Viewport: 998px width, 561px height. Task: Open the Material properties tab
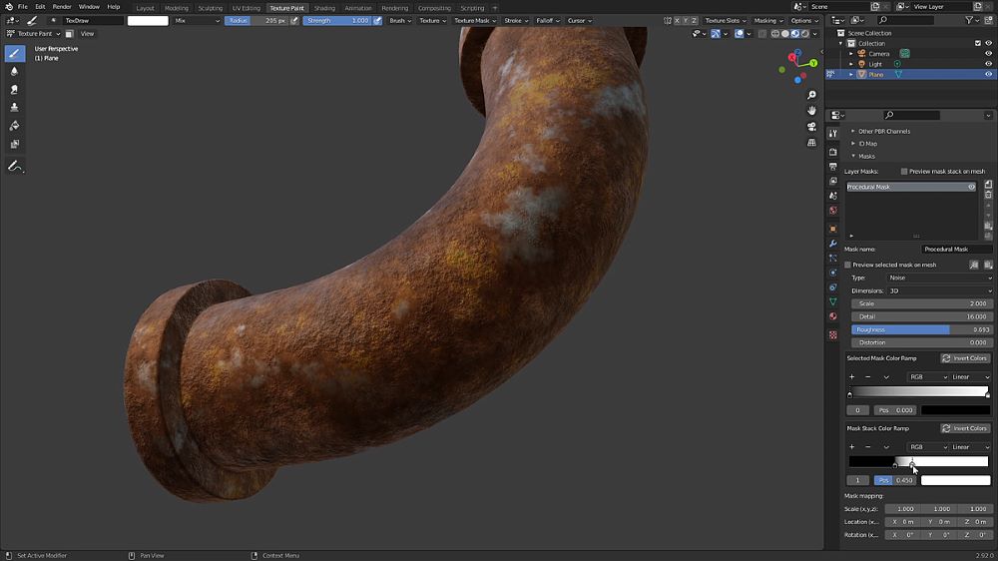833,315
